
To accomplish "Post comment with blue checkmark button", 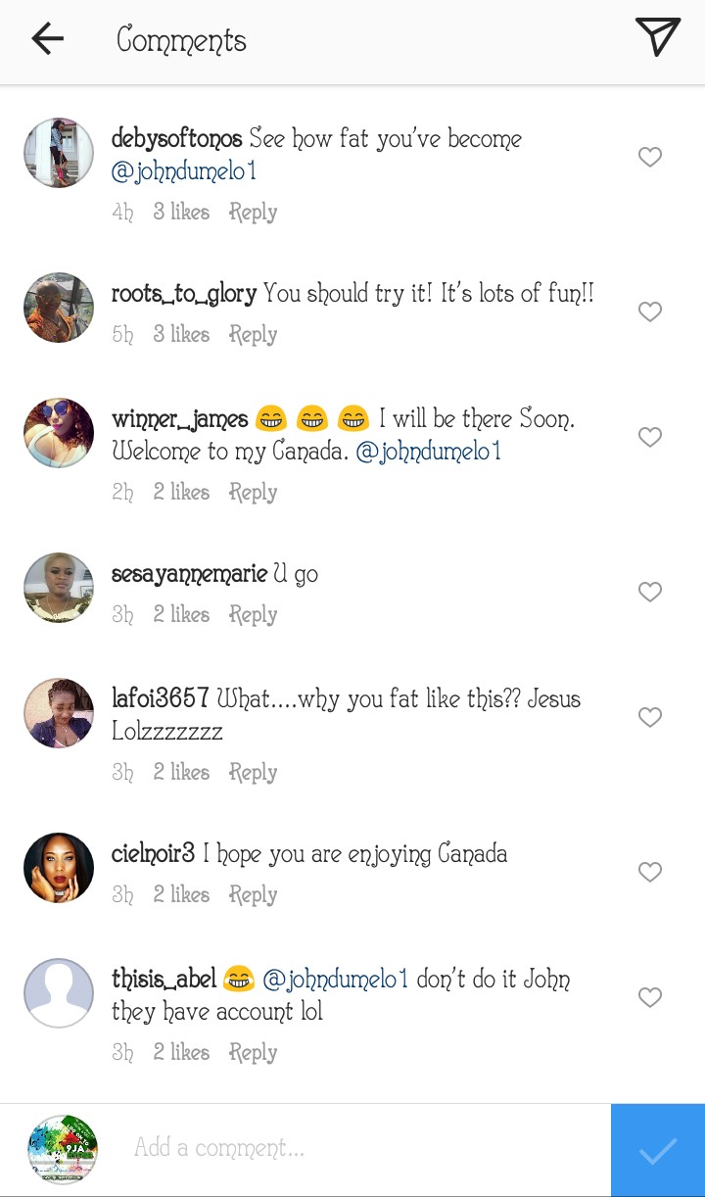I will click(657, 1150).
